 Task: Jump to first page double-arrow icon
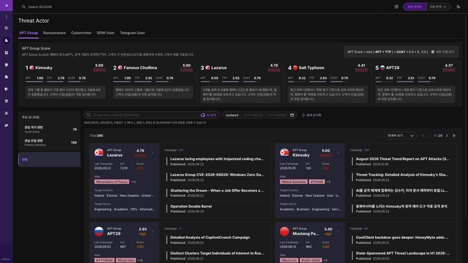pos(423,136)
